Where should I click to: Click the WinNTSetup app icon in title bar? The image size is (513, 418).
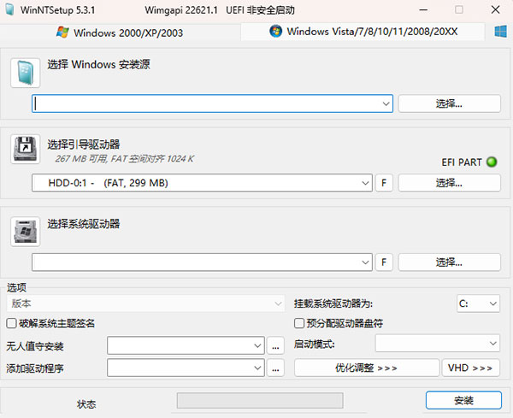(x=10, y=9)
